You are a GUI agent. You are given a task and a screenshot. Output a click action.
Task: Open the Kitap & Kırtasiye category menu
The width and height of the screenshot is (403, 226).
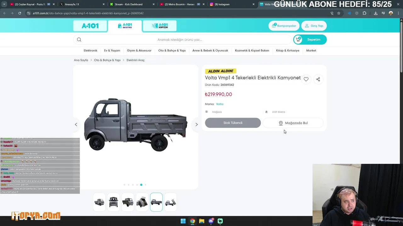tap(288, 51)
